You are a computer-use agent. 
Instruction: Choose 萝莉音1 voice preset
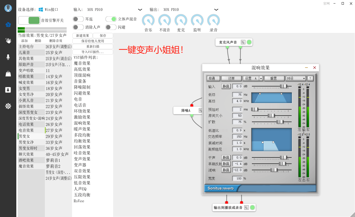pyautogui.click(x=58, y=160)
